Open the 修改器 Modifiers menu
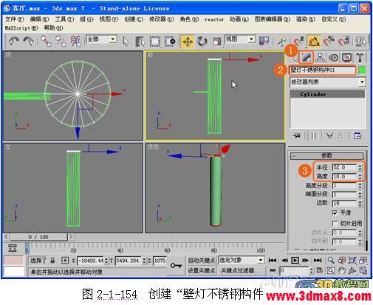This screenshot has height=305, width=373. (161, 19)
